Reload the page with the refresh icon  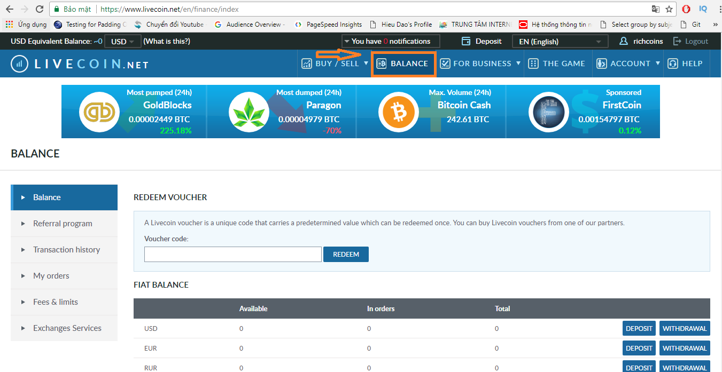click(x=39, y=9)
